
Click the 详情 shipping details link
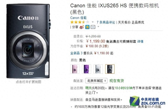[x=140, y=41]
